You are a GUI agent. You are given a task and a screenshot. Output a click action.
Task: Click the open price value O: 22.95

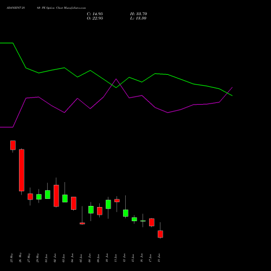click(95, 18)
